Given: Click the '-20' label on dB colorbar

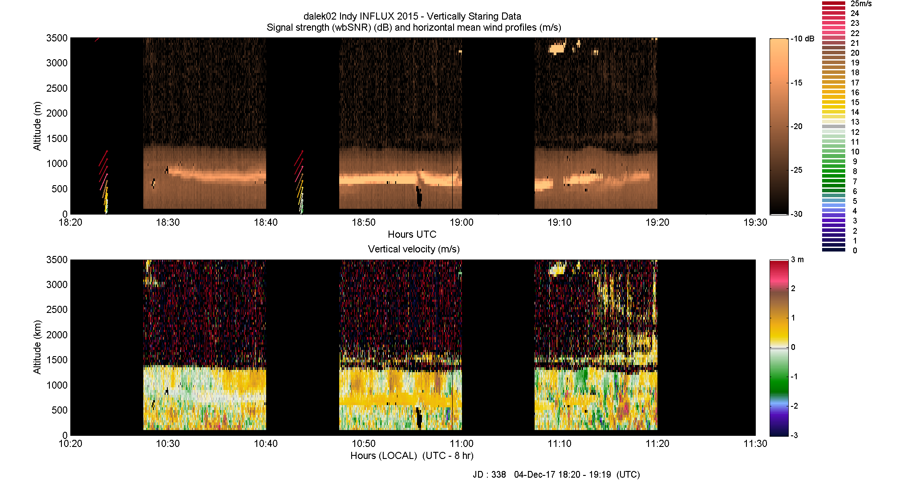Looking at the screenshot, I should tap(797, 126).
